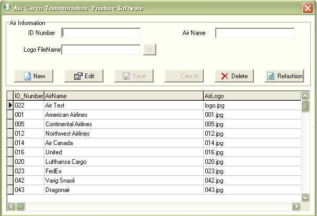Click the 'logo.jpg' cell
This screenshot has height=216, width=317.
252,105
